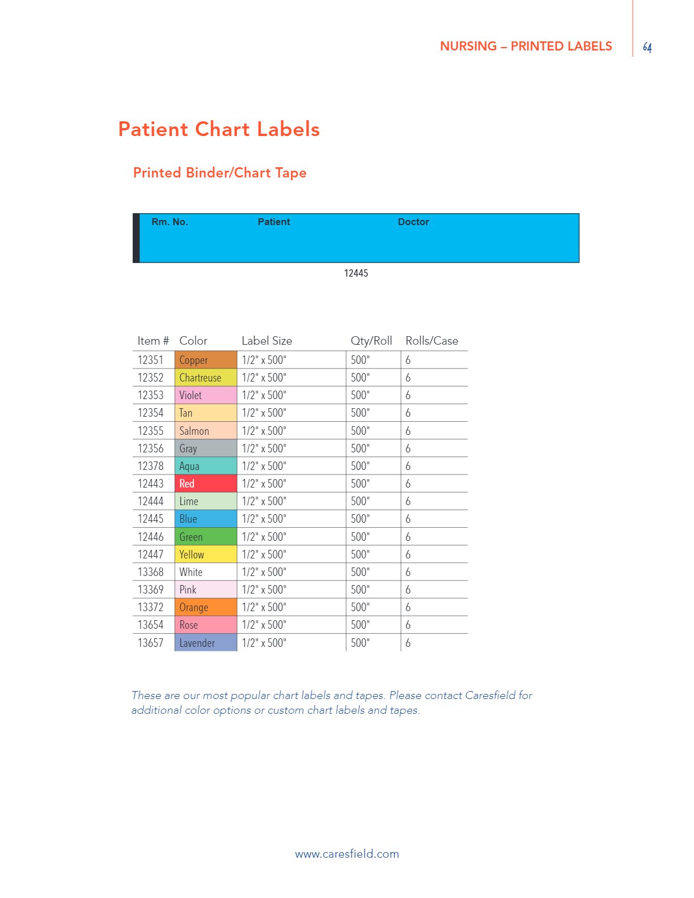Click the Label Size column header
The image size is (694, 898).
(x=266, y=341)
